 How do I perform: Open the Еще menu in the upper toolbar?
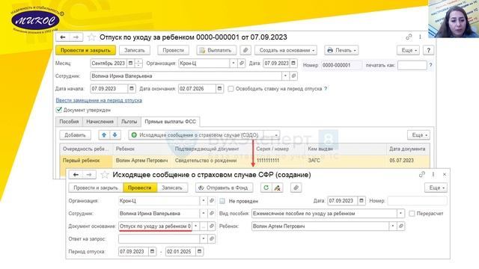(x=409, y=50)
